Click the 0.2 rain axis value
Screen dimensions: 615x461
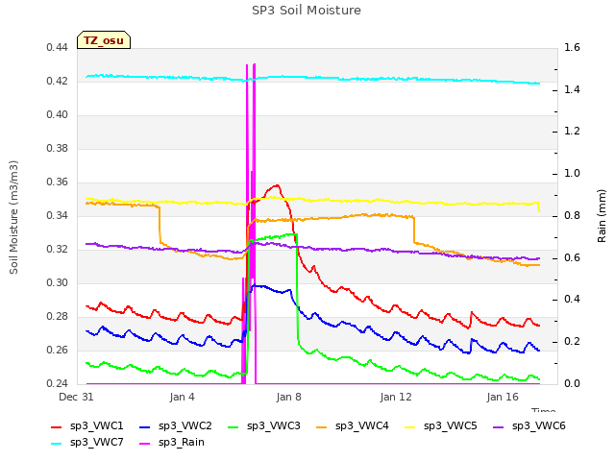point(573,342)
